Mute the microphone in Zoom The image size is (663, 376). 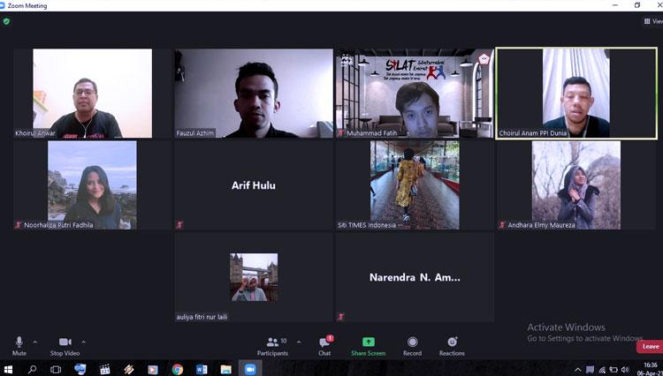point(19,346)
